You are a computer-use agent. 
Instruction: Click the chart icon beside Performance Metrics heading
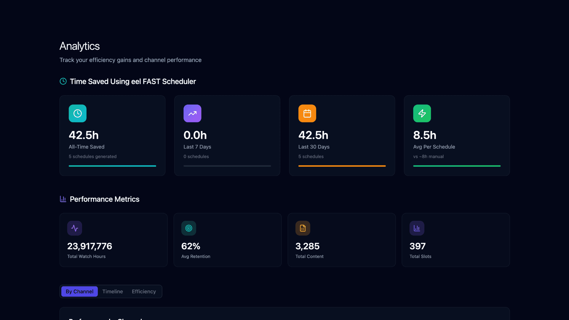(63, 199)
